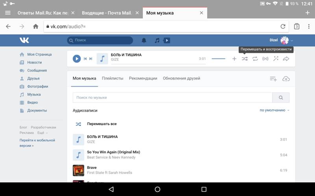Viewport: 315px width, 196px height.
Task: Expand the Ещё footer menu
Action: [x=43, y=133]
